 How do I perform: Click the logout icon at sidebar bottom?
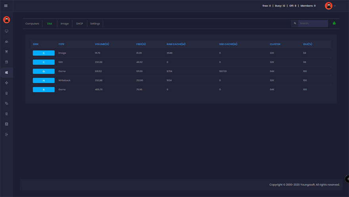click(6, 135)
